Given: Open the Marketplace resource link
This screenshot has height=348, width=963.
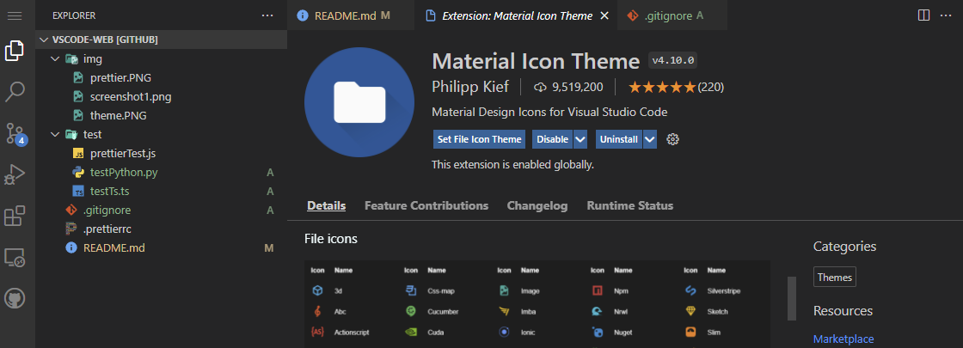Looking at the screenshot, I should pyautogui.click(x=843, y=339).
